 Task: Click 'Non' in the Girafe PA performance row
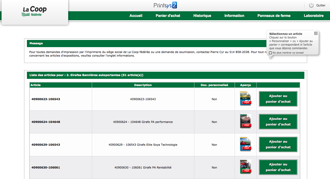(214, 122)
